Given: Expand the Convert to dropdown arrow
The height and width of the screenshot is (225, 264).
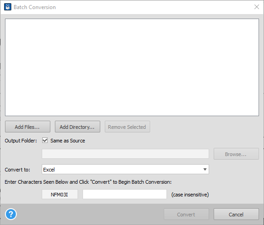Looking at the screenshot, I should (x=205, y=169).
